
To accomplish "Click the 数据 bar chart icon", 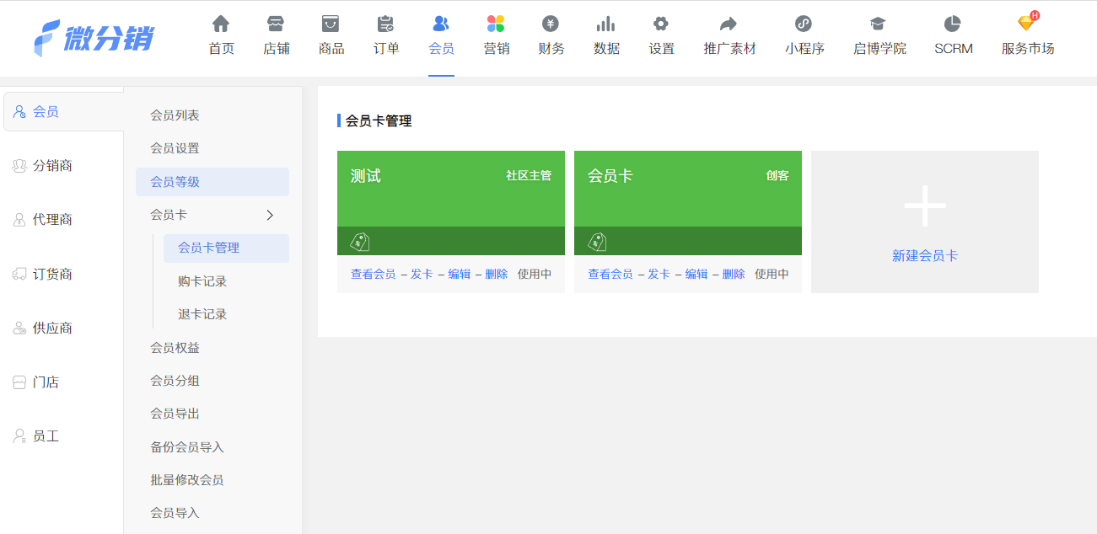I will pos(605,24).
